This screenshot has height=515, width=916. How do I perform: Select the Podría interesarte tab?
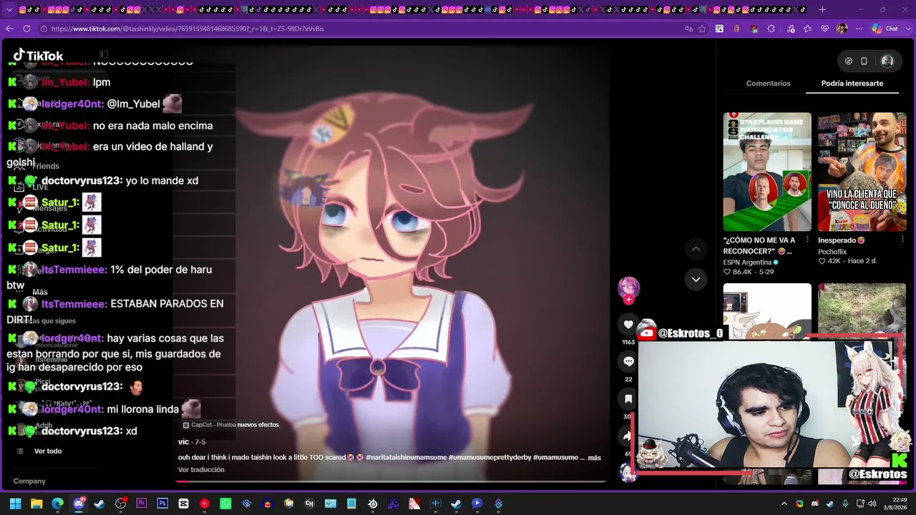[x=852, y=83]
